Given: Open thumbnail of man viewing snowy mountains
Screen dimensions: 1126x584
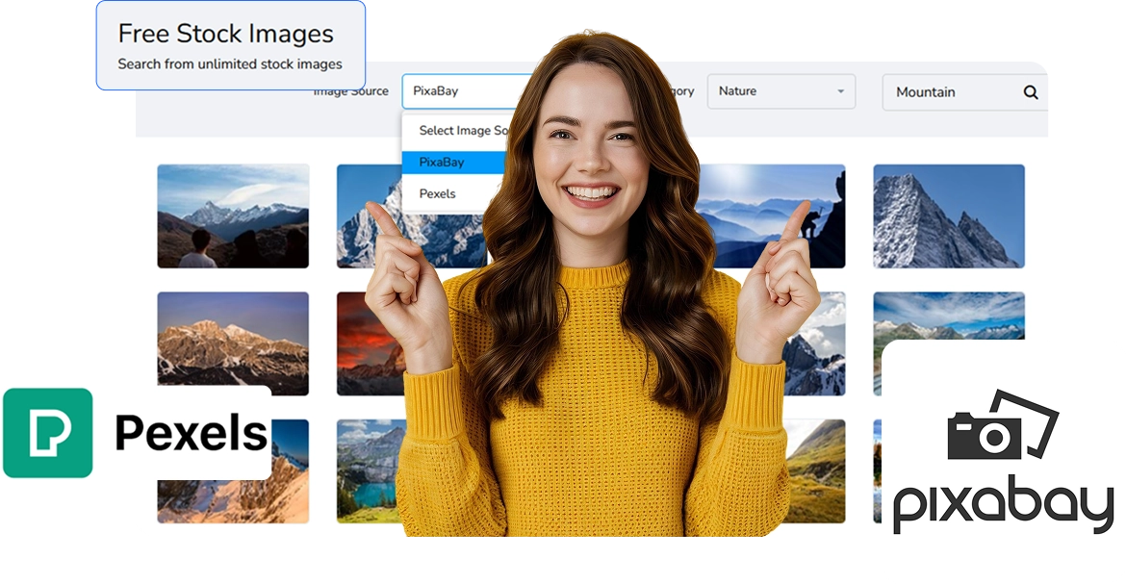Looking at the screenshot, I should (234, 216).
